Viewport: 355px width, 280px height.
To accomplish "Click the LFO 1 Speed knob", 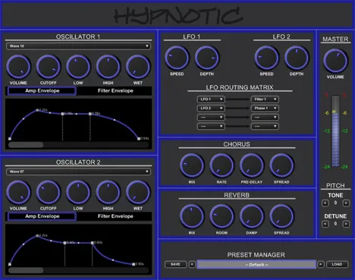I will (177, 58).
